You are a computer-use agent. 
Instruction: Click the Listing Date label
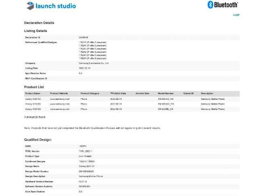(31, 68)
